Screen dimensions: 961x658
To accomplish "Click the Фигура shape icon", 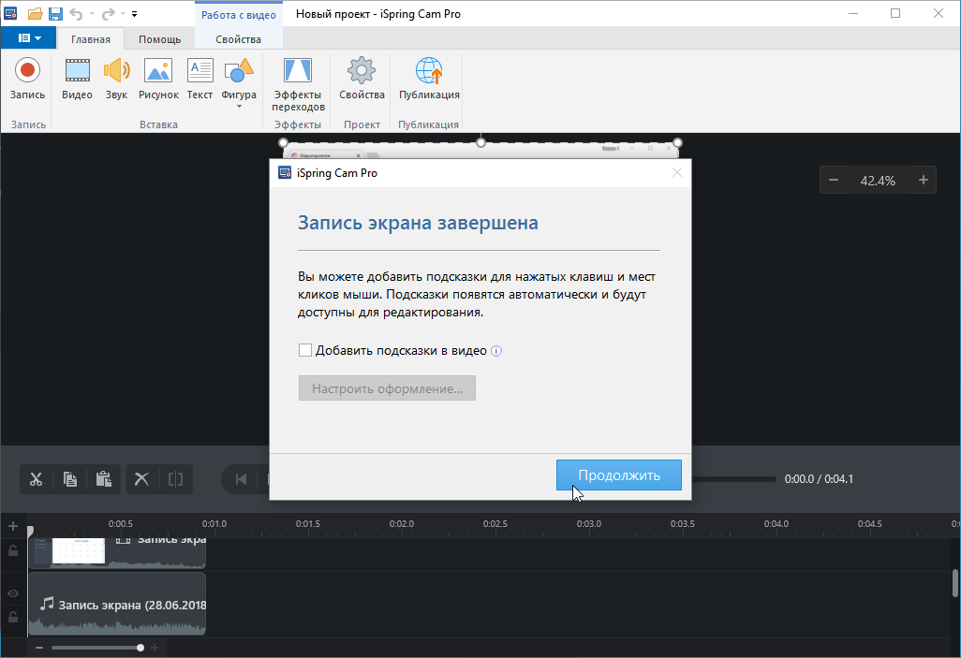I will 239,72.
